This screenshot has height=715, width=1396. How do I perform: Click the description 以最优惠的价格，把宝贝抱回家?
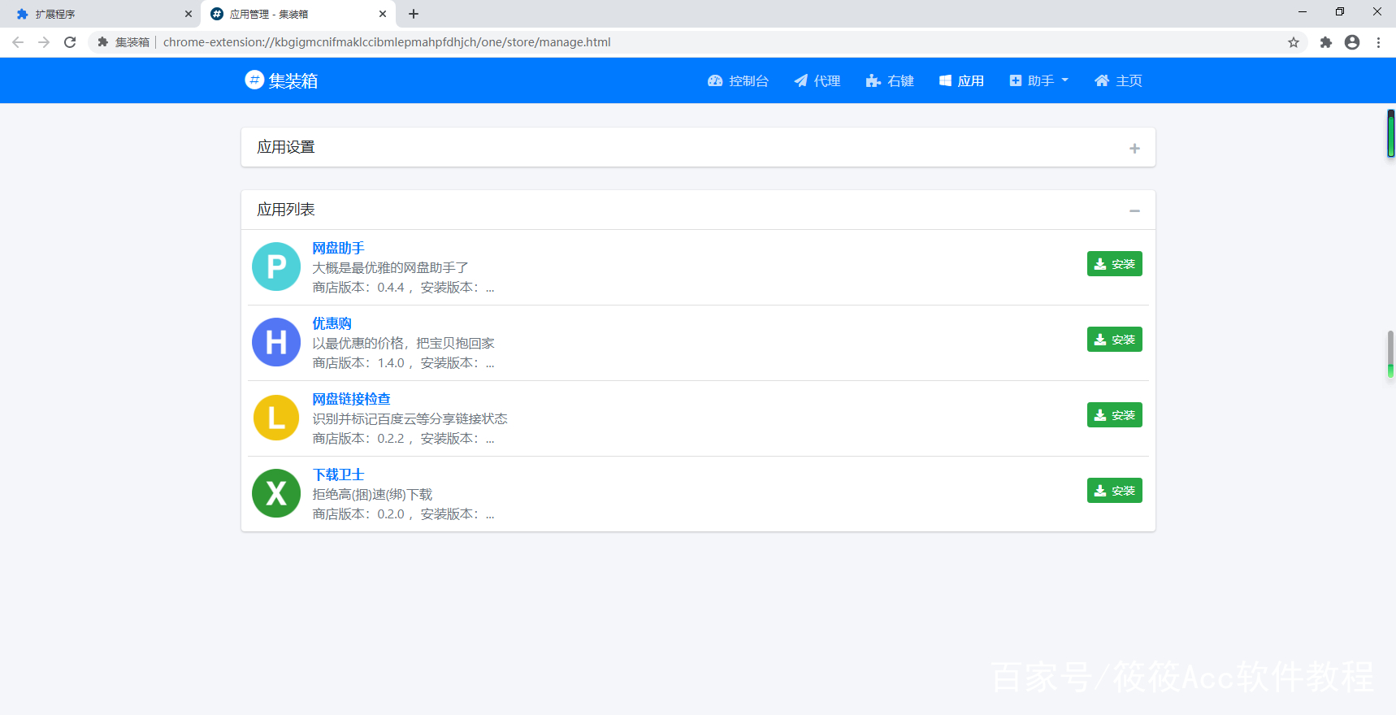[x=404, y=343]
